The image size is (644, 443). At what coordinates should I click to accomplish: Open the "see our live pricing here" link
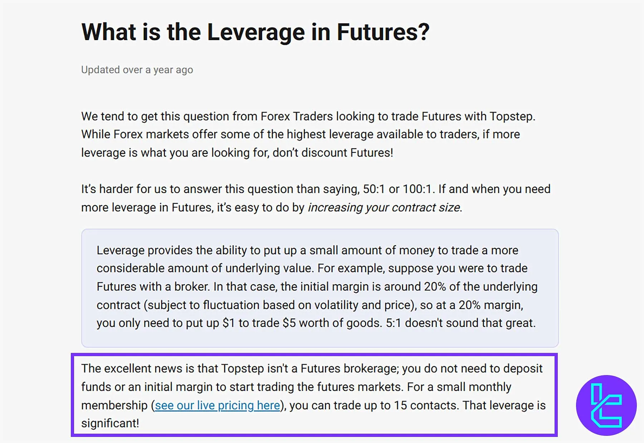217,405
